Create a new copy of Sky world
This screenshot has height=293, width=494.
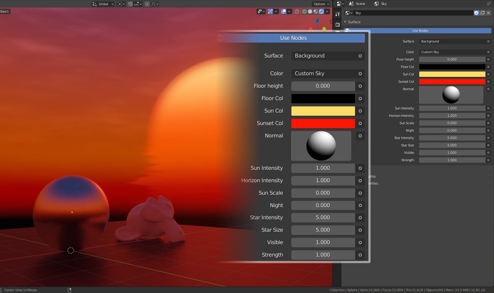[x=482, y=13]
